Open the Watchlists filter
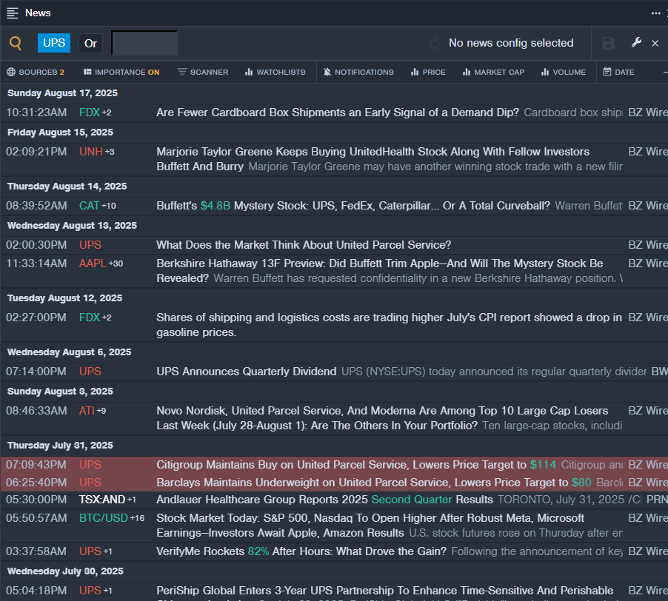This screenshot has width=668, height=601. pos(275,72)
